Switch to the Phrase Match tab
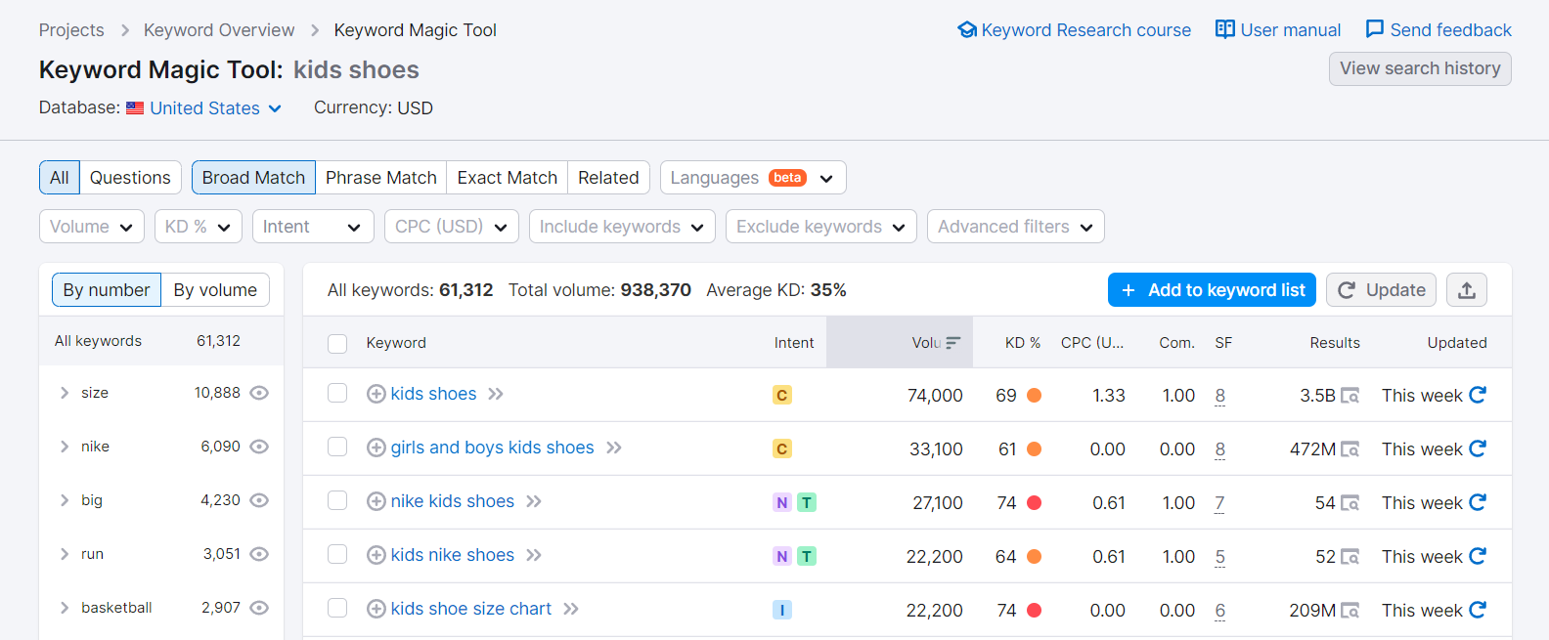 pyautogui.click(x=380, y=178)
